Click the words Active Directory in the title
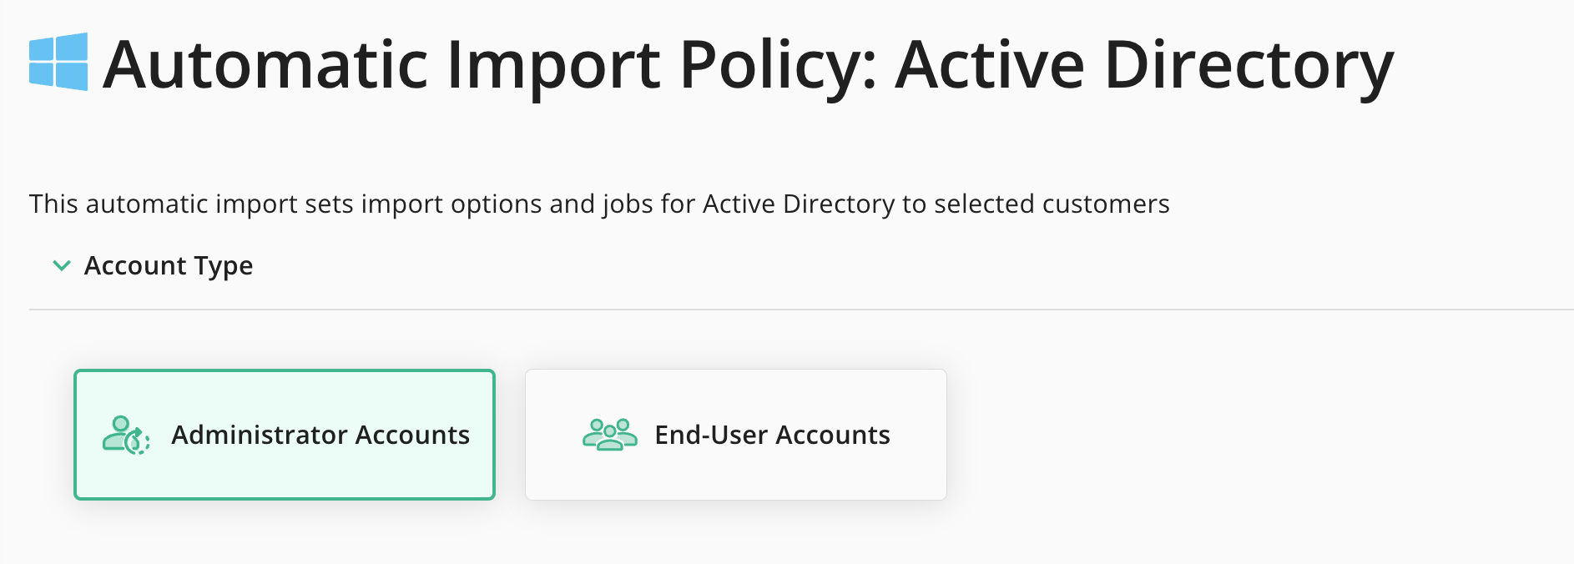Screen dimensions: 1574x564 pyautogui.click(x=1144, y=65)
